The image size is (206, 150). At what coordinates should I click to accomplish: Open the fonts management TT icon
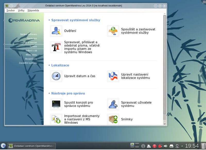pyautogui.click(x=56, y=47)
